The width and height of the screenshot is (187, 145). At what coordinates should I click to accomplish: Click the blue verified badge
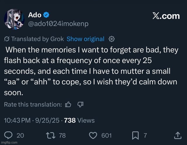tap(46, 15)
